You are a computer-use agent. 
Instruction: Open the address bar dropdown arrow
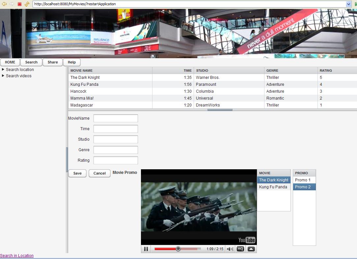348,4
